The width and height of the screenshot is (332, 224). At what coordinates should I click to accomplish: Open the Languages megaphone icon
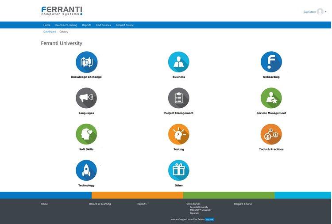[86, 98]
